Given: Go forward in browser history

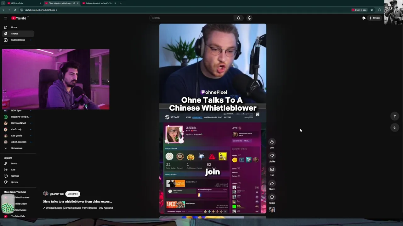Looking at the screenshot, I should 9,10.
